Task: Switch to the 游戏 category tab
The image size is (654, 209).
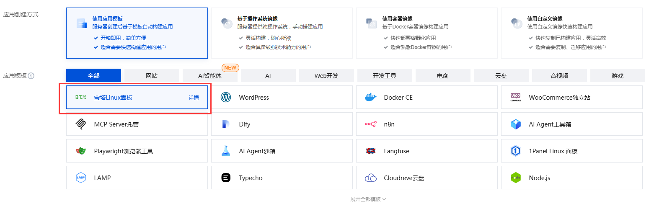Action: click(617, 76)
